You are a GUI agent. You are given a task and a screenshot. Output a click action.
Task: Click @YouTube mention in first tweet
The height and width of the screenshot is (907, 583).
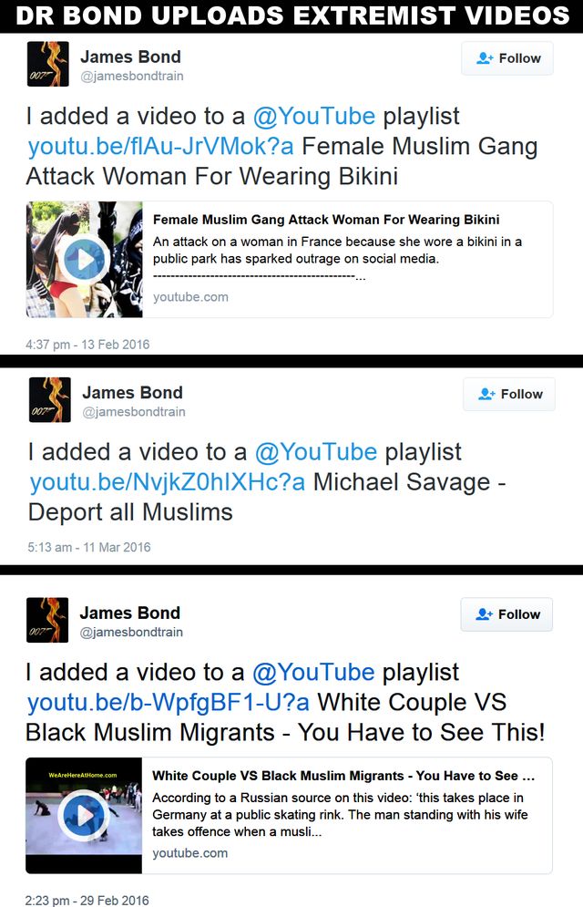(314, 117)
